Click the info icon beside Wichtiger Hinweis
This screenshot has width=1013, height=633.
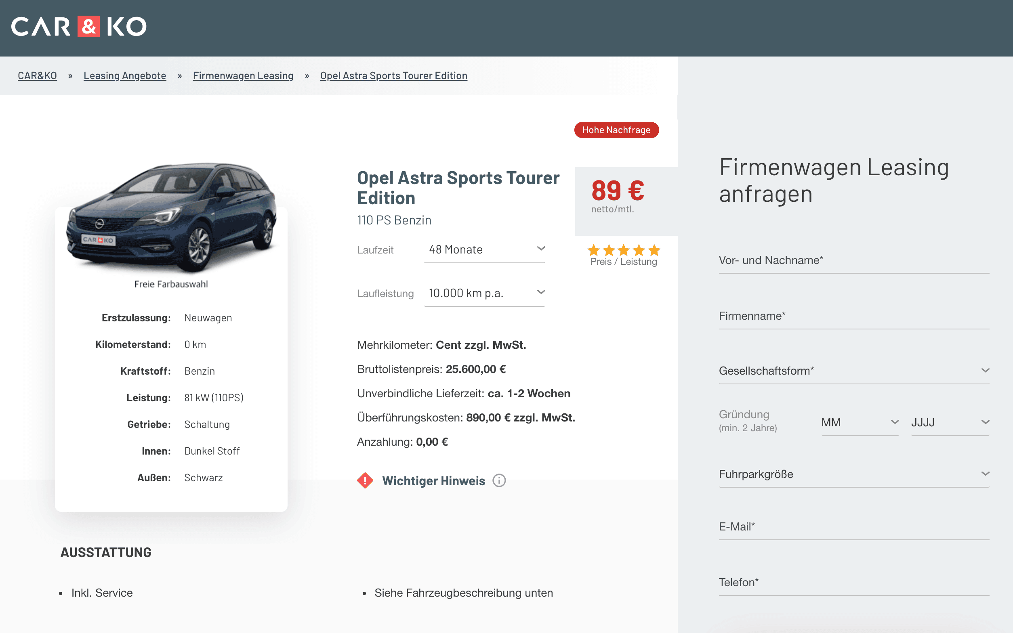[x=499, y=481]
